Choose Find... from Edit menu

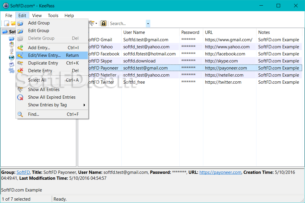coord(52,114)
